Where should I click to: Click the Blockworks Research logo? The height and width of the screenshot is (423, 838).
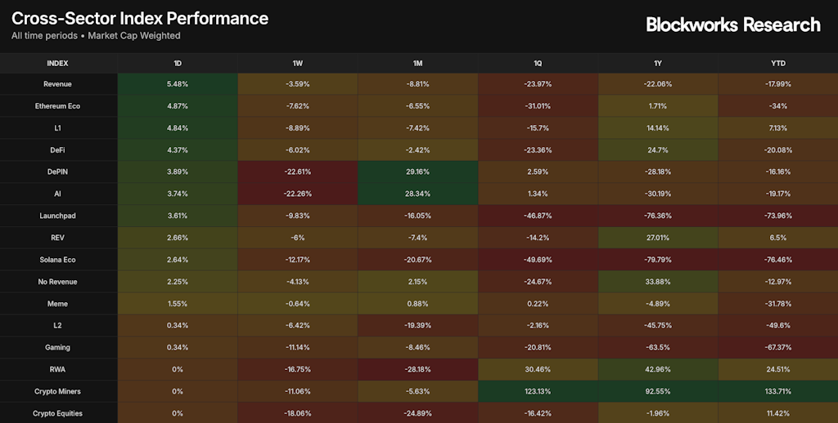(732, 24)
